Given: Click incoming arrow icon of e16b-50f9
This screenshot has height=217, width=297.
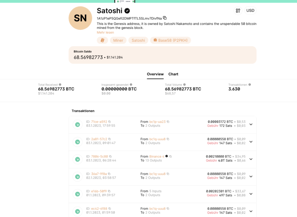Looking at the screenshot, I should click(x=77, y=194).
